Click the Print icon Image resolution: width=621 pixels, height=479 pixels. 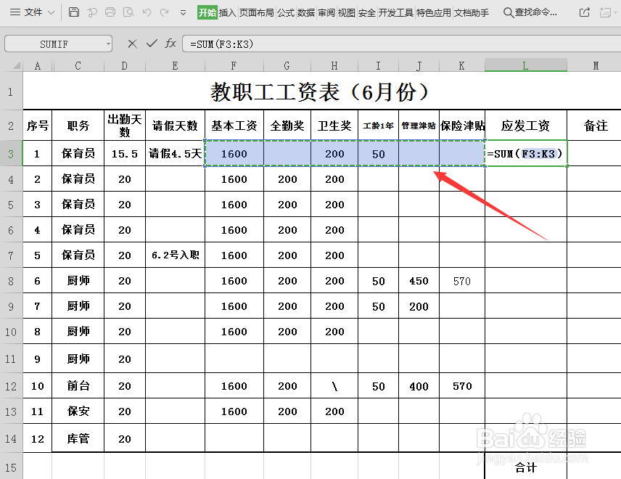(x=110, y=12)
